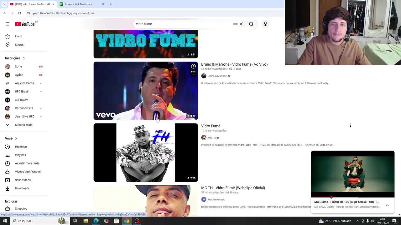Open the on-screen keyboard icon in search
The width and height of the screenshot is (401, 225).
tap(235, 24)
